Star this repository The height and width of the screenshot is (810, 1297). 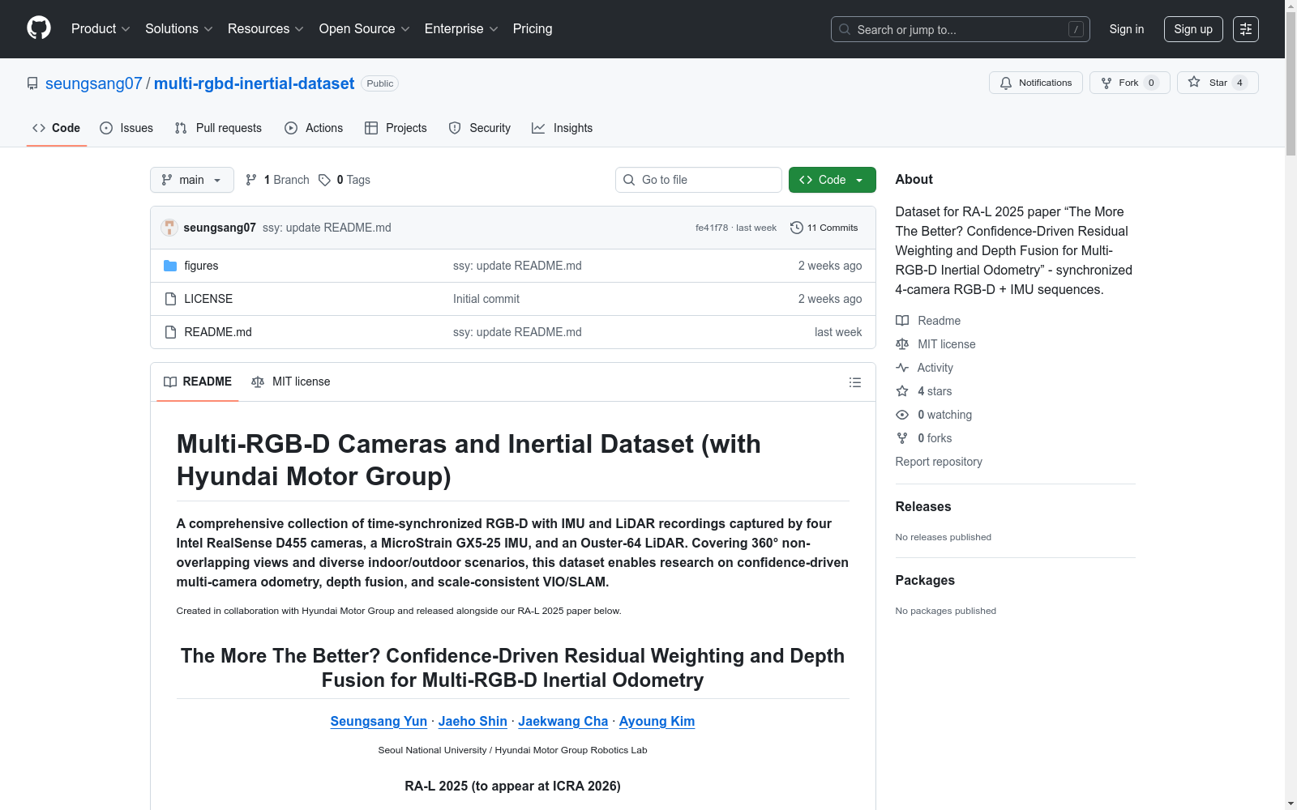(1218, 83)
